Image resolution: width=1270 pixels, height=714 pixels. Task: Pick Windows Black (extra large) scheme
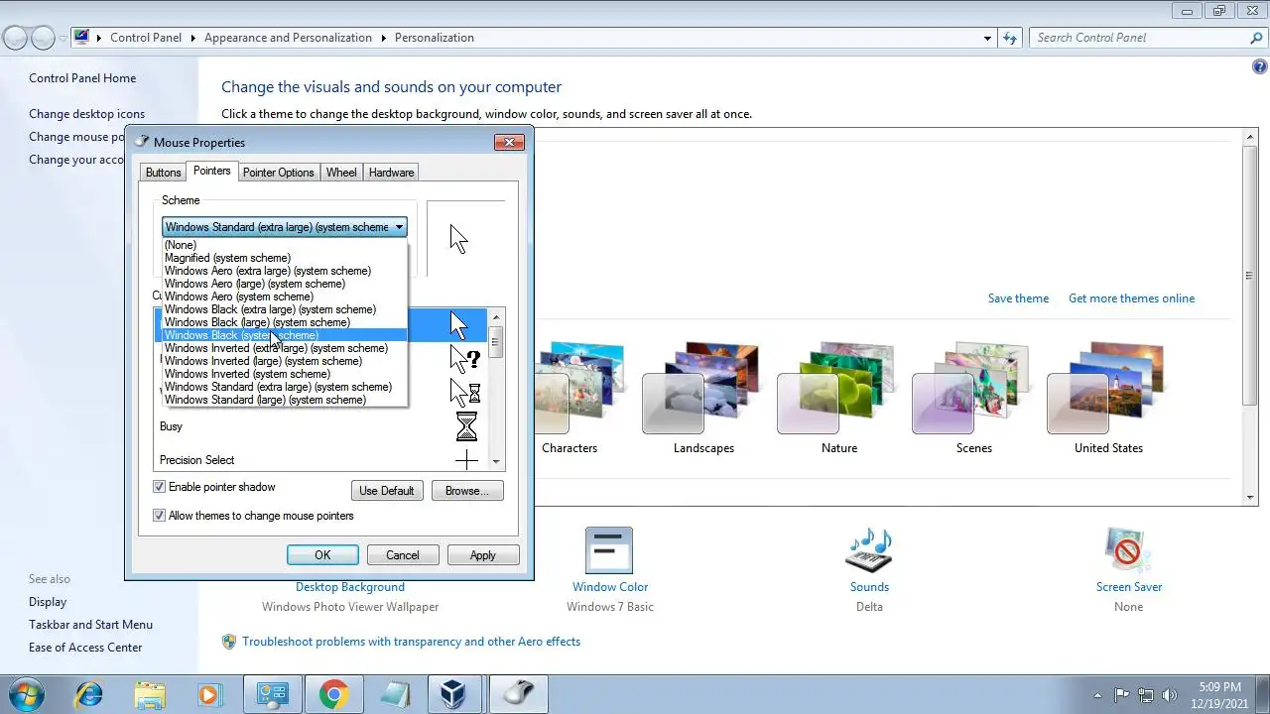[285, 309]
